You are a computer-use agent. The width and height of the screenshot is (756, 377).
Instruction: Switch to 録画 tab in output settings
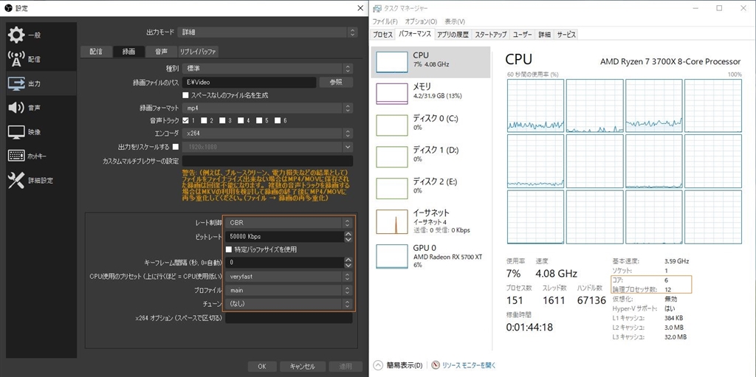point(128,52)
